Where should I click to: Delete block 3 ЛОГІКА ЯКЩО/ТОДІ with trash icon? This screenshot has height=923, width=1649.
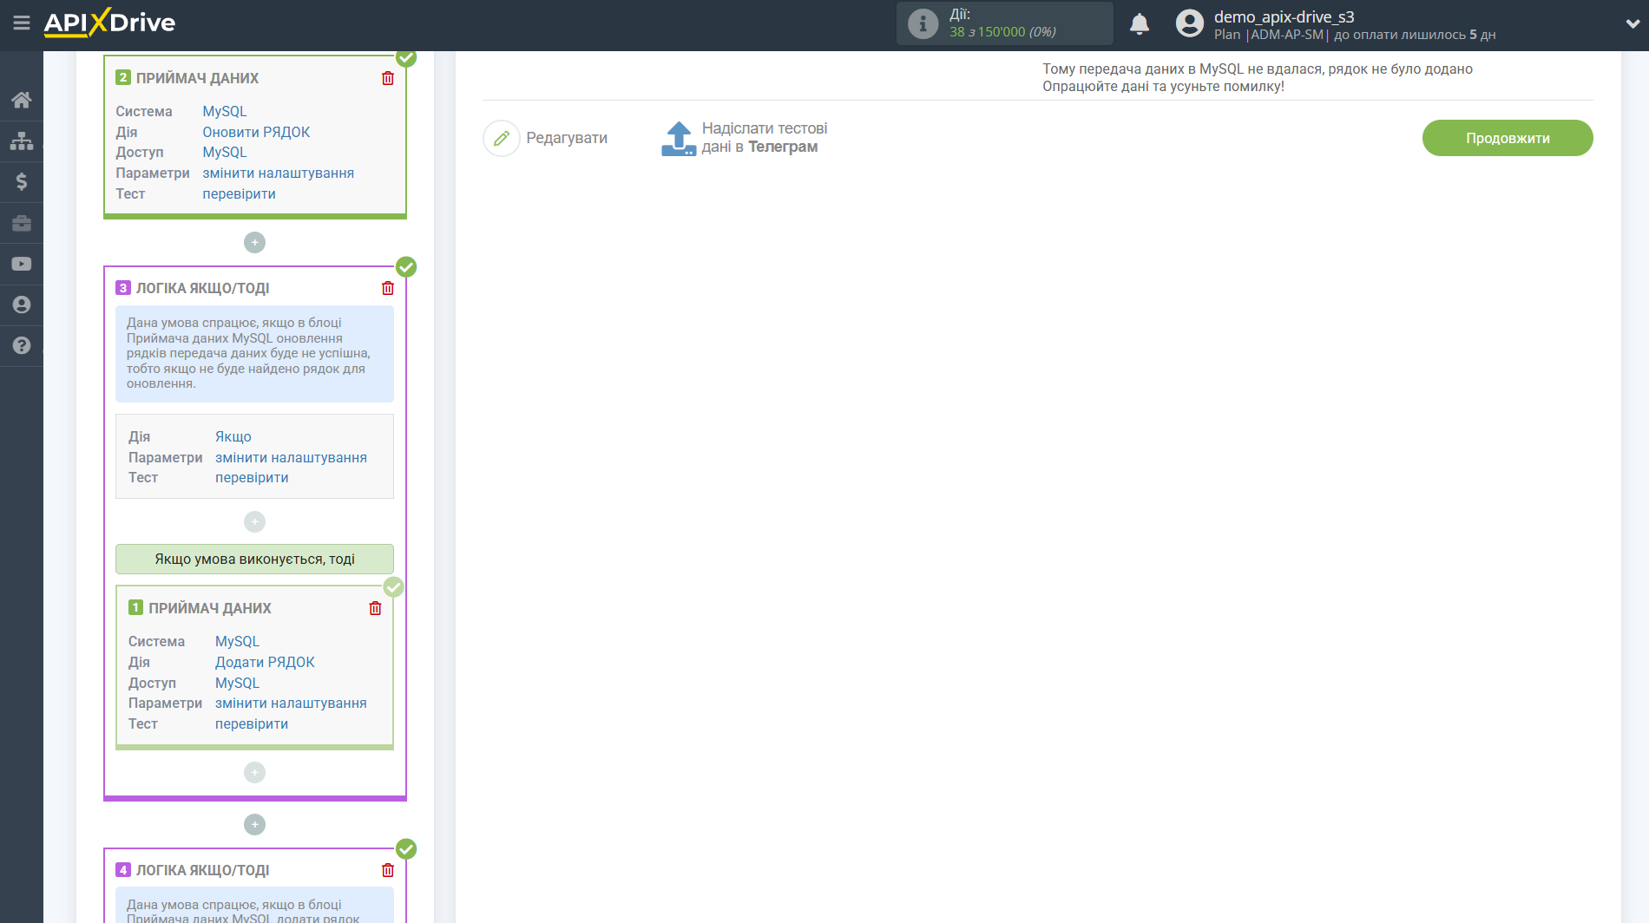(388, 288)
